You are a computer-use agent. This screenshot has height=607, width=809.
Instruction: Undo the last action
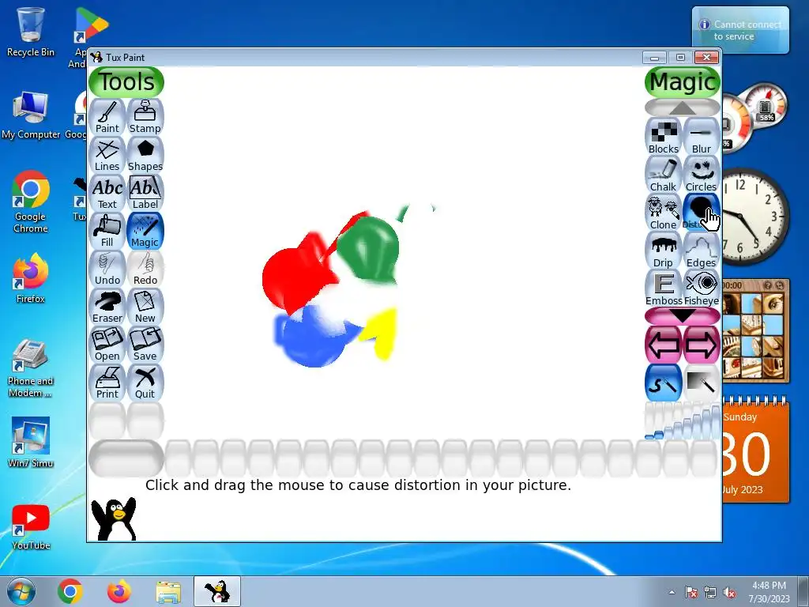click(x=107, y=269)
